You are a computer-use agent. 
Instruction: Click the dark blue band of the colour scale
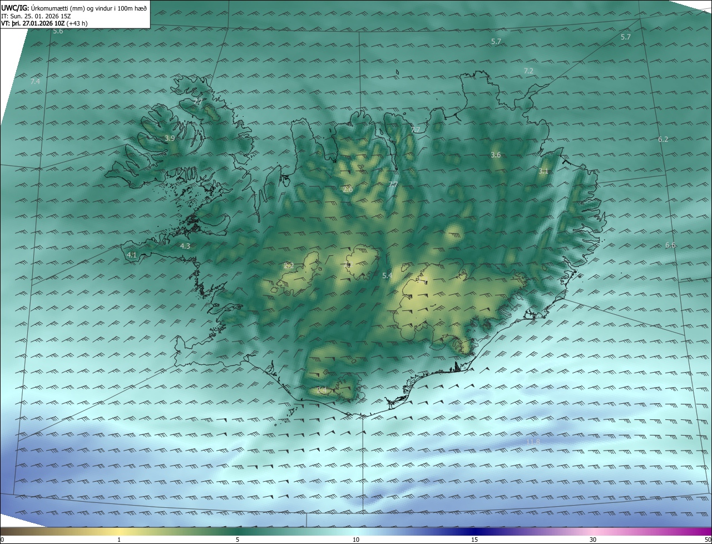pos(474,531)
